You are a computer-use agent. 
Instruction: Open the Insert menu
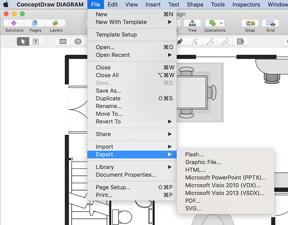click(153, 4)
